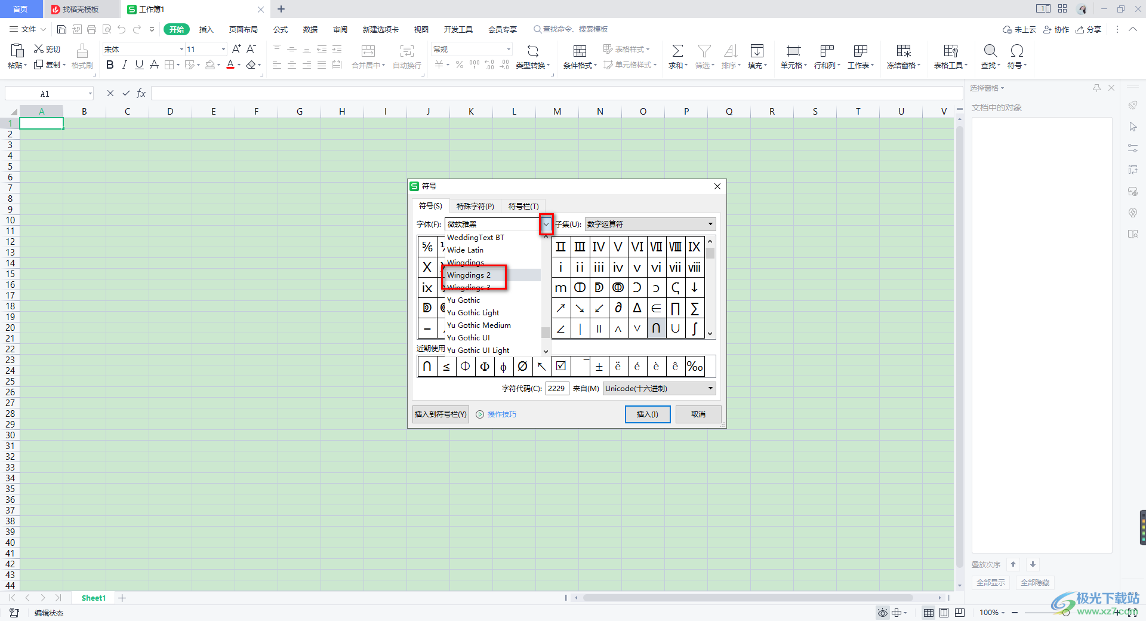This screenshot has height=621, width=1146.
Task: Click the Auto Wrap (自动换行) icon
Action: 407,51
